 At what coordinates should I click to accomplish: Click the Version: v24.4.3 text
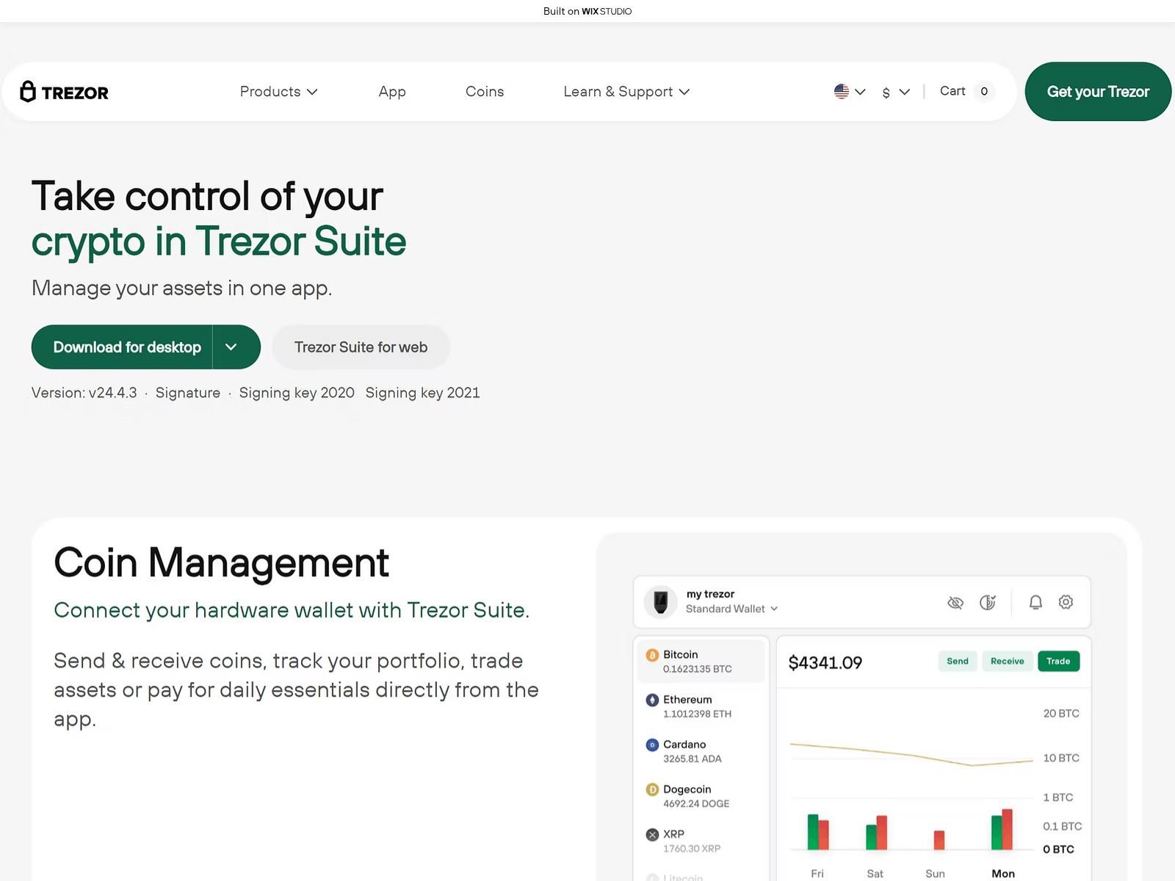[84, 393]
